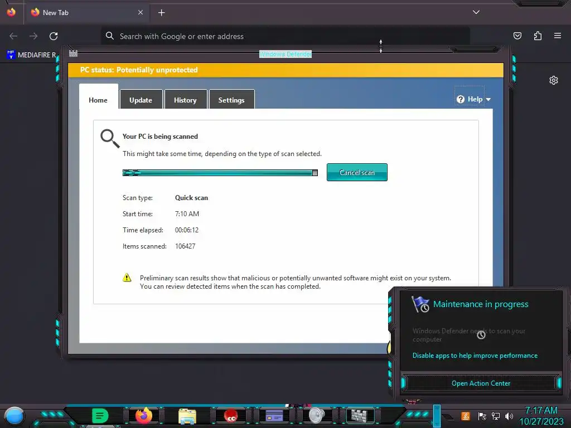
Task: Open the MEDIAFIRE bookmark
Action: (x=31, y=55)
